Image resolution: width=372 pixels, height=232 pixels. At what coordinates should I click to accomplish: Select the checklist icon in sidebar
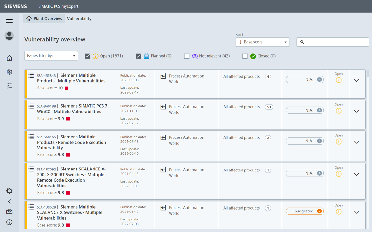pos(9,86)
